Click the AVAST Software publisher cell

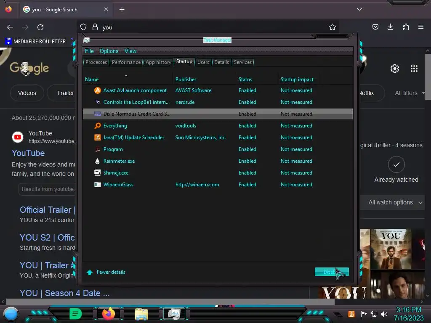pyautogui.click(x=194, y=90)
